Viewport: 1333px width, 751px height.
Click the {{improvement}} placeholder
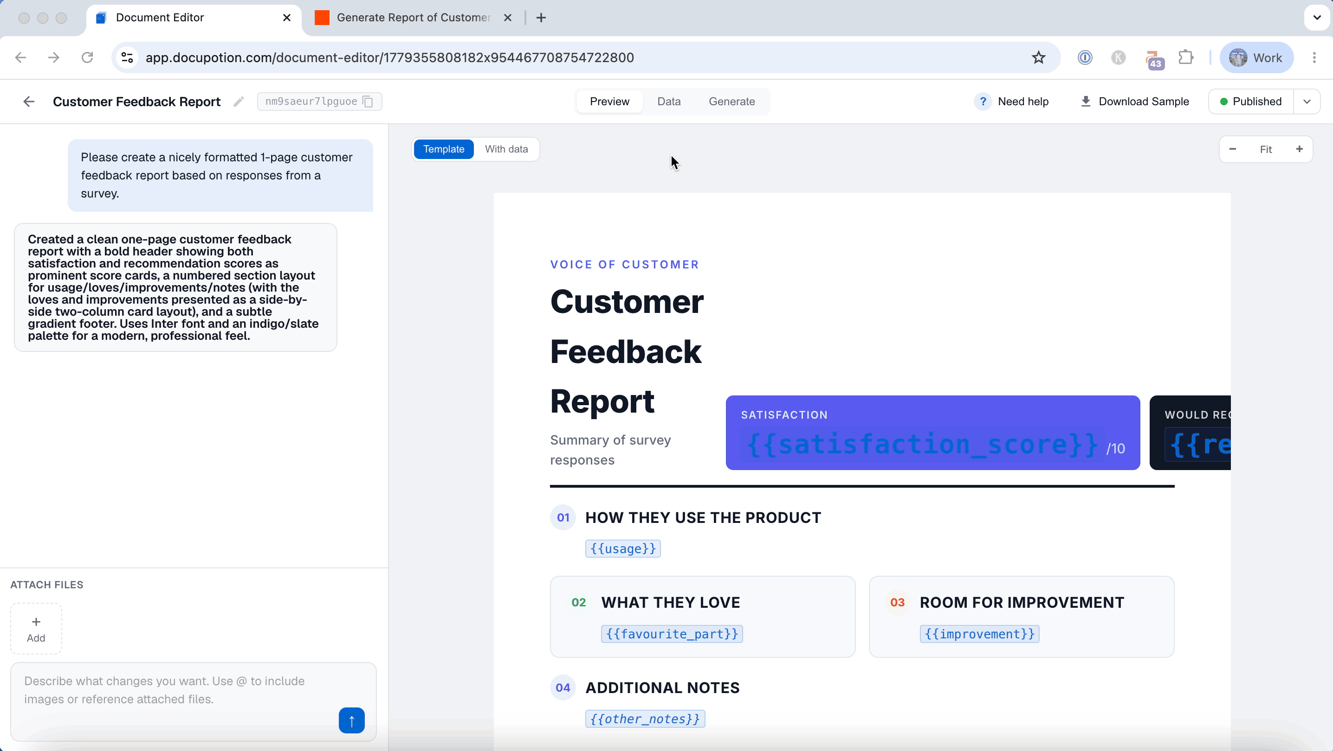coord(979,634)
